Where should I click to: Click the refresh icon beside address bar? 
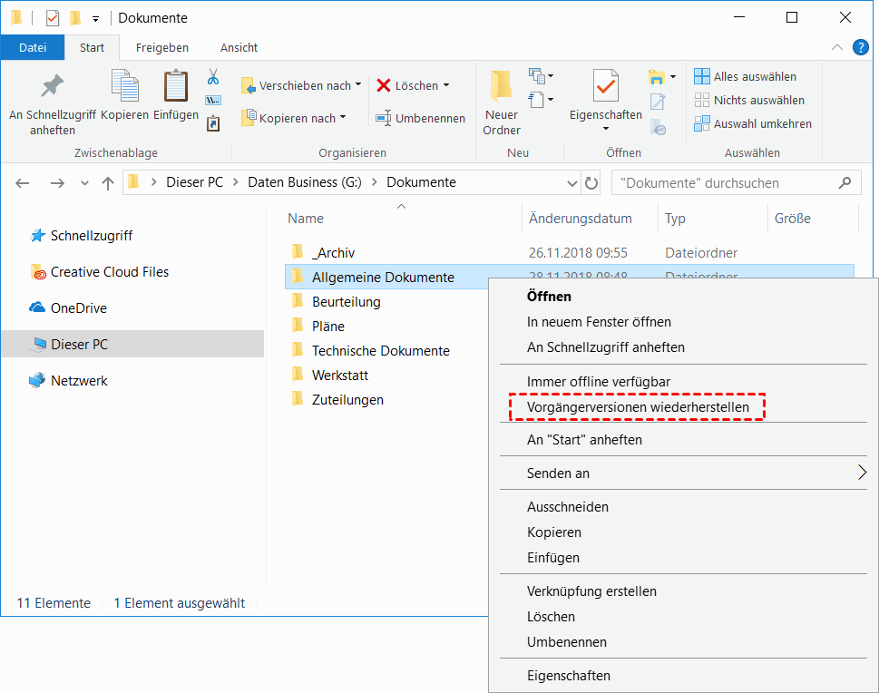point(591,183)
